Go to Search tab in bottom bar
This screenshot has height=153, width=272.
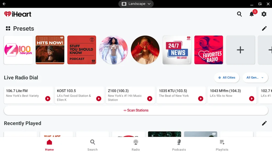tap(93, 145)
